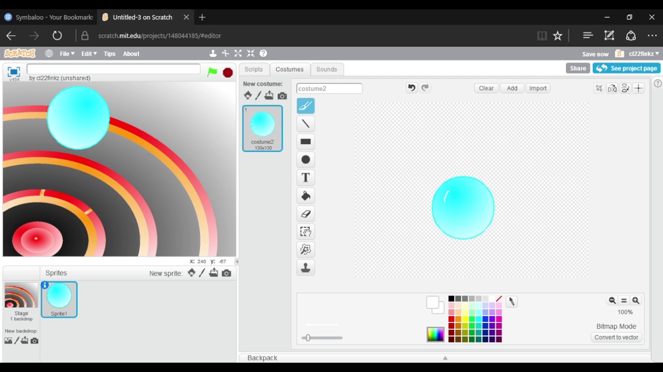Viewport: 663px width, 372px height.
Task: Choose the Select marquee tool
Action: tap(306, 232)
